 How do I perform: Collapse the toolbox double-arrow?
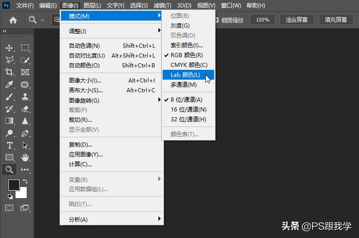(x=5, y=31)
